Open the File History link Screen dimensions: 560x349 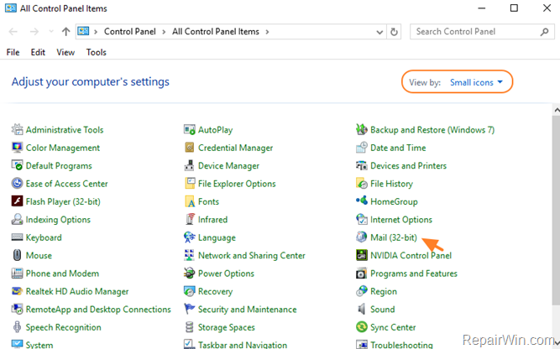(x=391, y=184)
